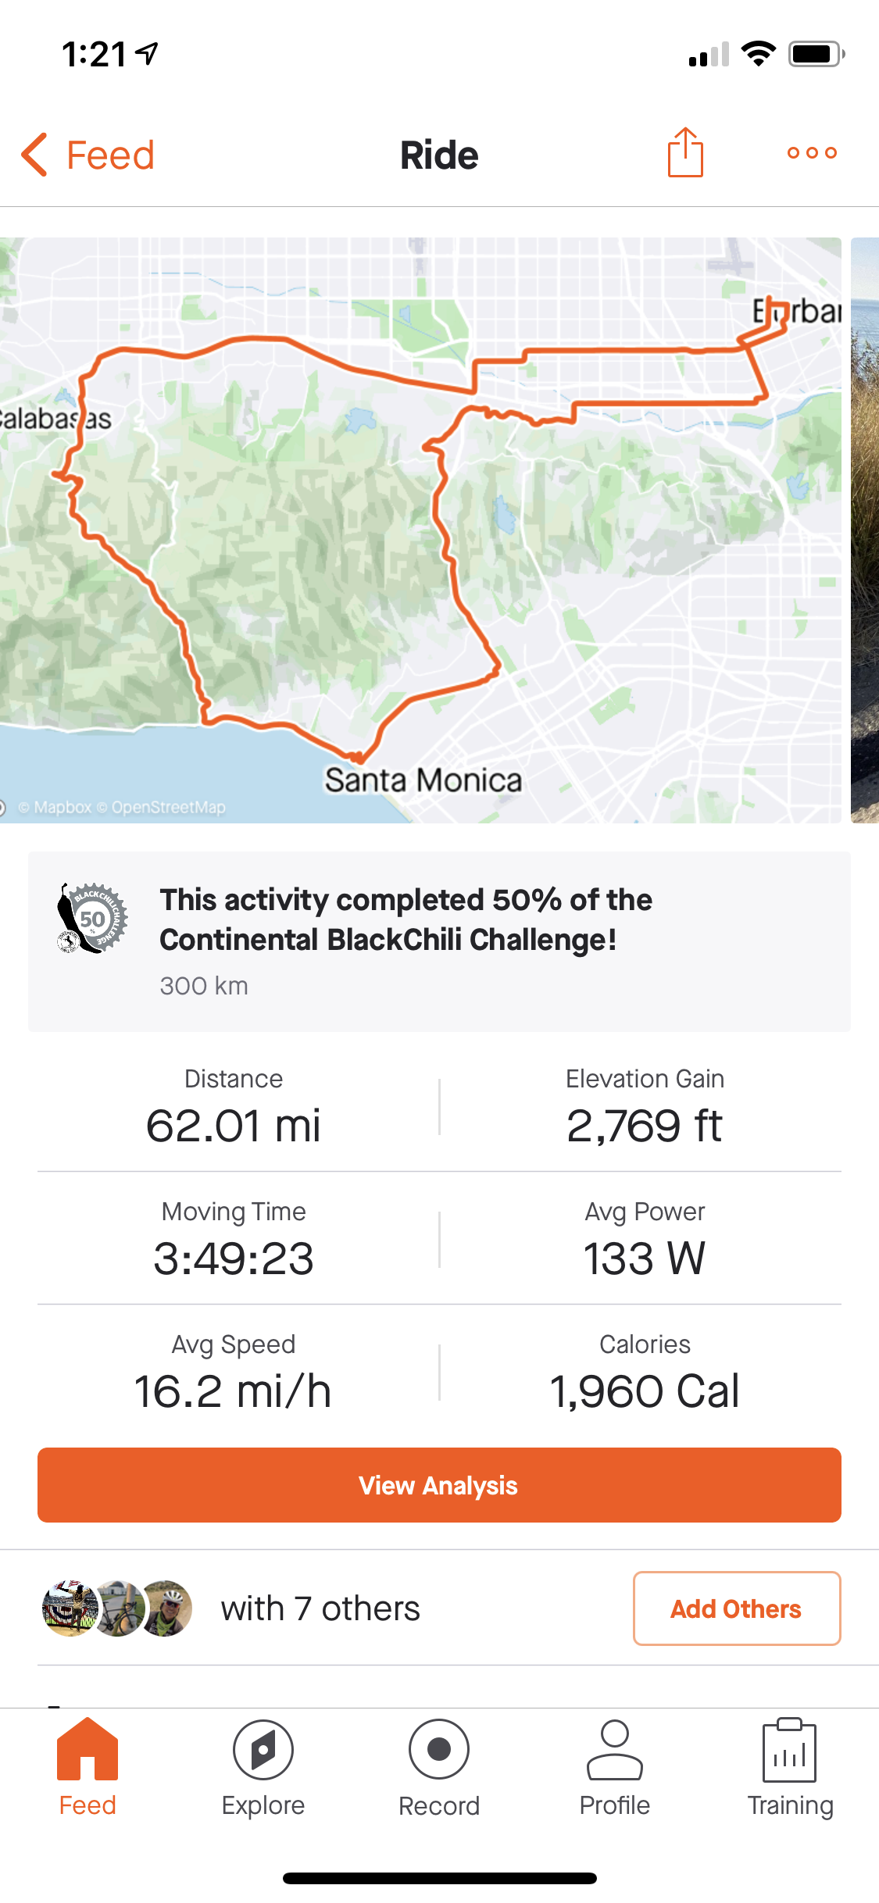Open the Continental BlackChili Challenge banner
Screen dimensions: 879x1903
pos(439,941)
